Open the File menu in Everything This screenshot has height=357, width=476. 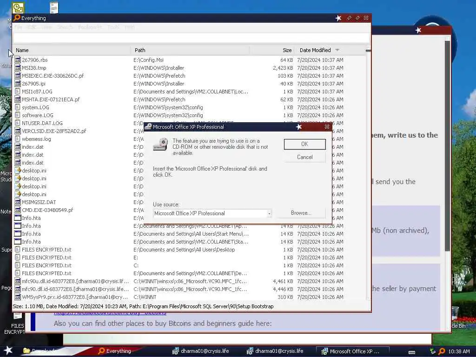18,27
